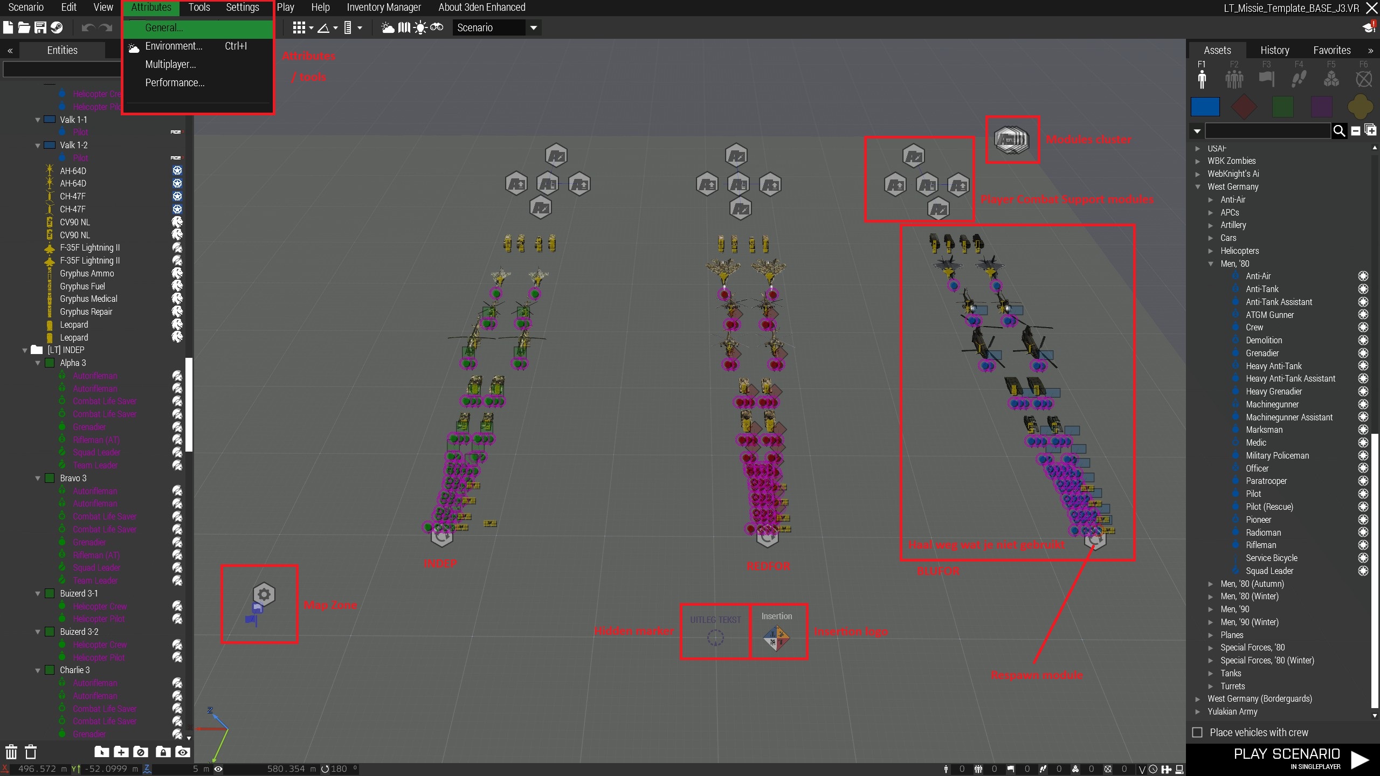Image resolution: width=1380 pixels, height=776 pixels.
Task: Create a new scenario with the blank page icon
Action: [8, 27]
